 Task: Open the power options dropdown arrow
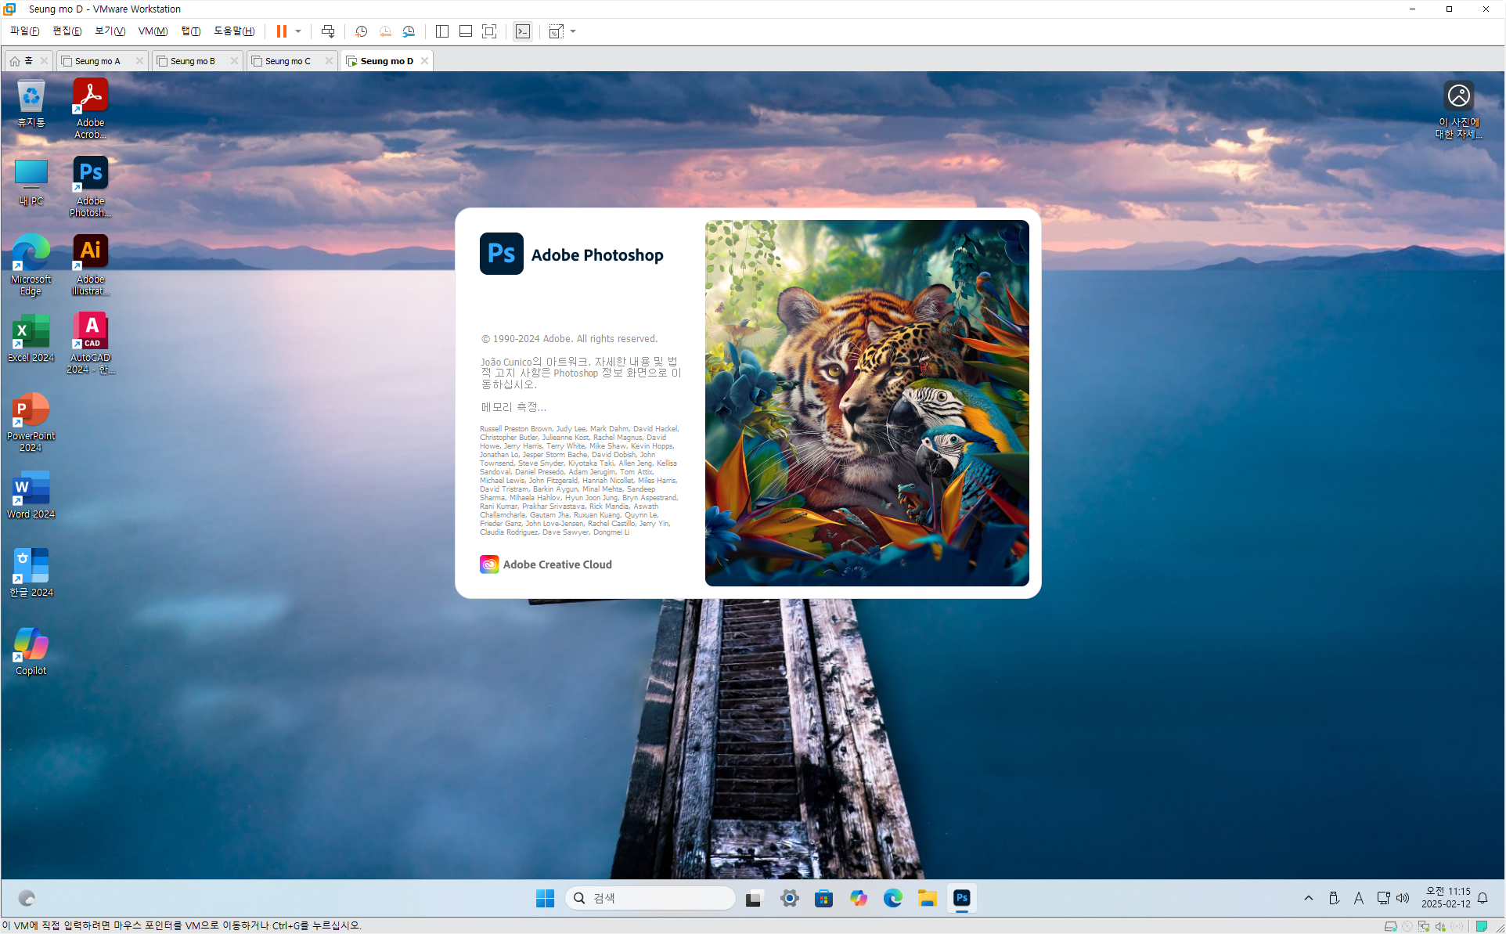click(298, 31)
